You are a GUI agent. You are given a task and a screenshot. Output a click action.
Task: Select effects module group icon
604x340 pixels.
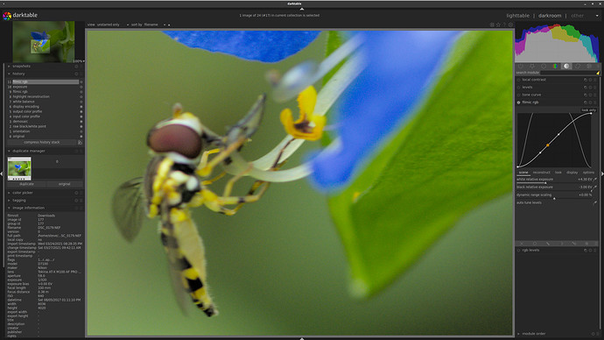coord(589,67)
